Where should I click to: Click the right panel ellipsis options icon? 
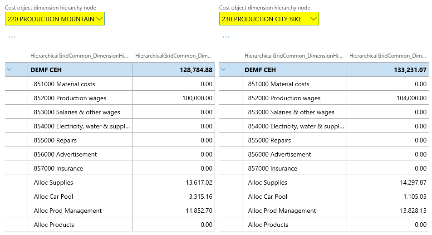pos(226,37)
